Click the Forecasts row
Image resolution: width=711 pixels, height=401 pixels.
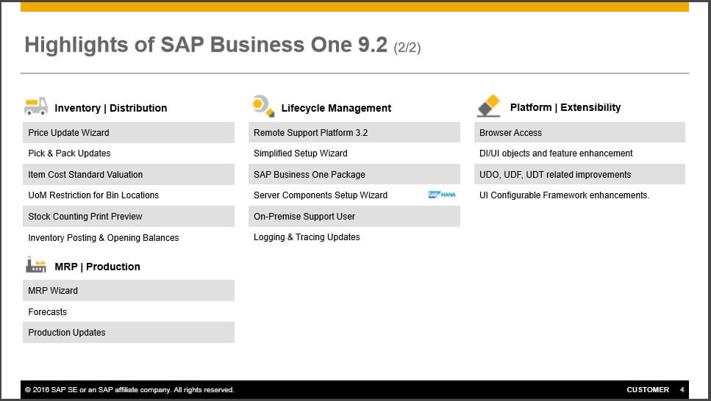point(129,311)
